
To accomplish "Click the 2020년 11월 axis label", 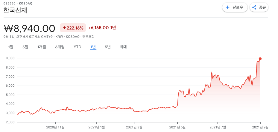I will (55, 127).
